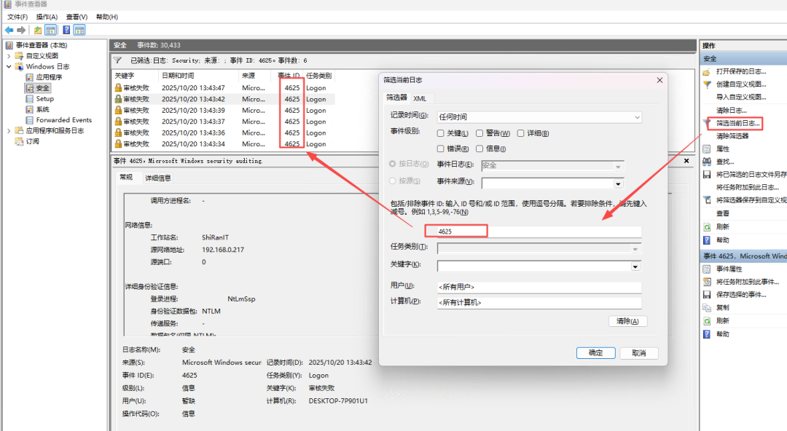The image size is (787, 431).
Task: Click the blue question mark toolbar help icon
Action: 66,30
